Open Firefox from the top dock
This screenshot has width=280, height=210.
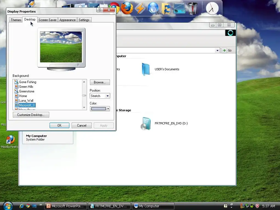[x=127, y=8]
